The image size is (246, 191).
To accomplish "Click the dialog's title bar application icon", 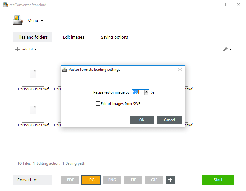I will (65, 70).
